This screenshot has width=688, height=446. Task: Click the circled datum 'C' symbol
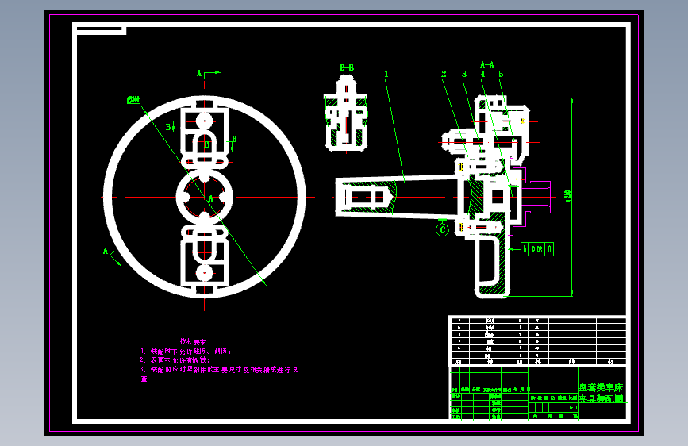(x=442, y=229)
